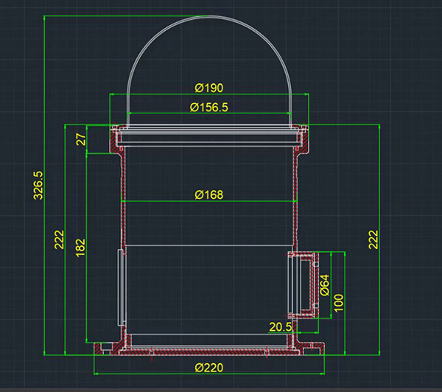This screenshot has height=392, width=442.
Task: Click the 182 vertical dimension text
Action: [81, 247]
